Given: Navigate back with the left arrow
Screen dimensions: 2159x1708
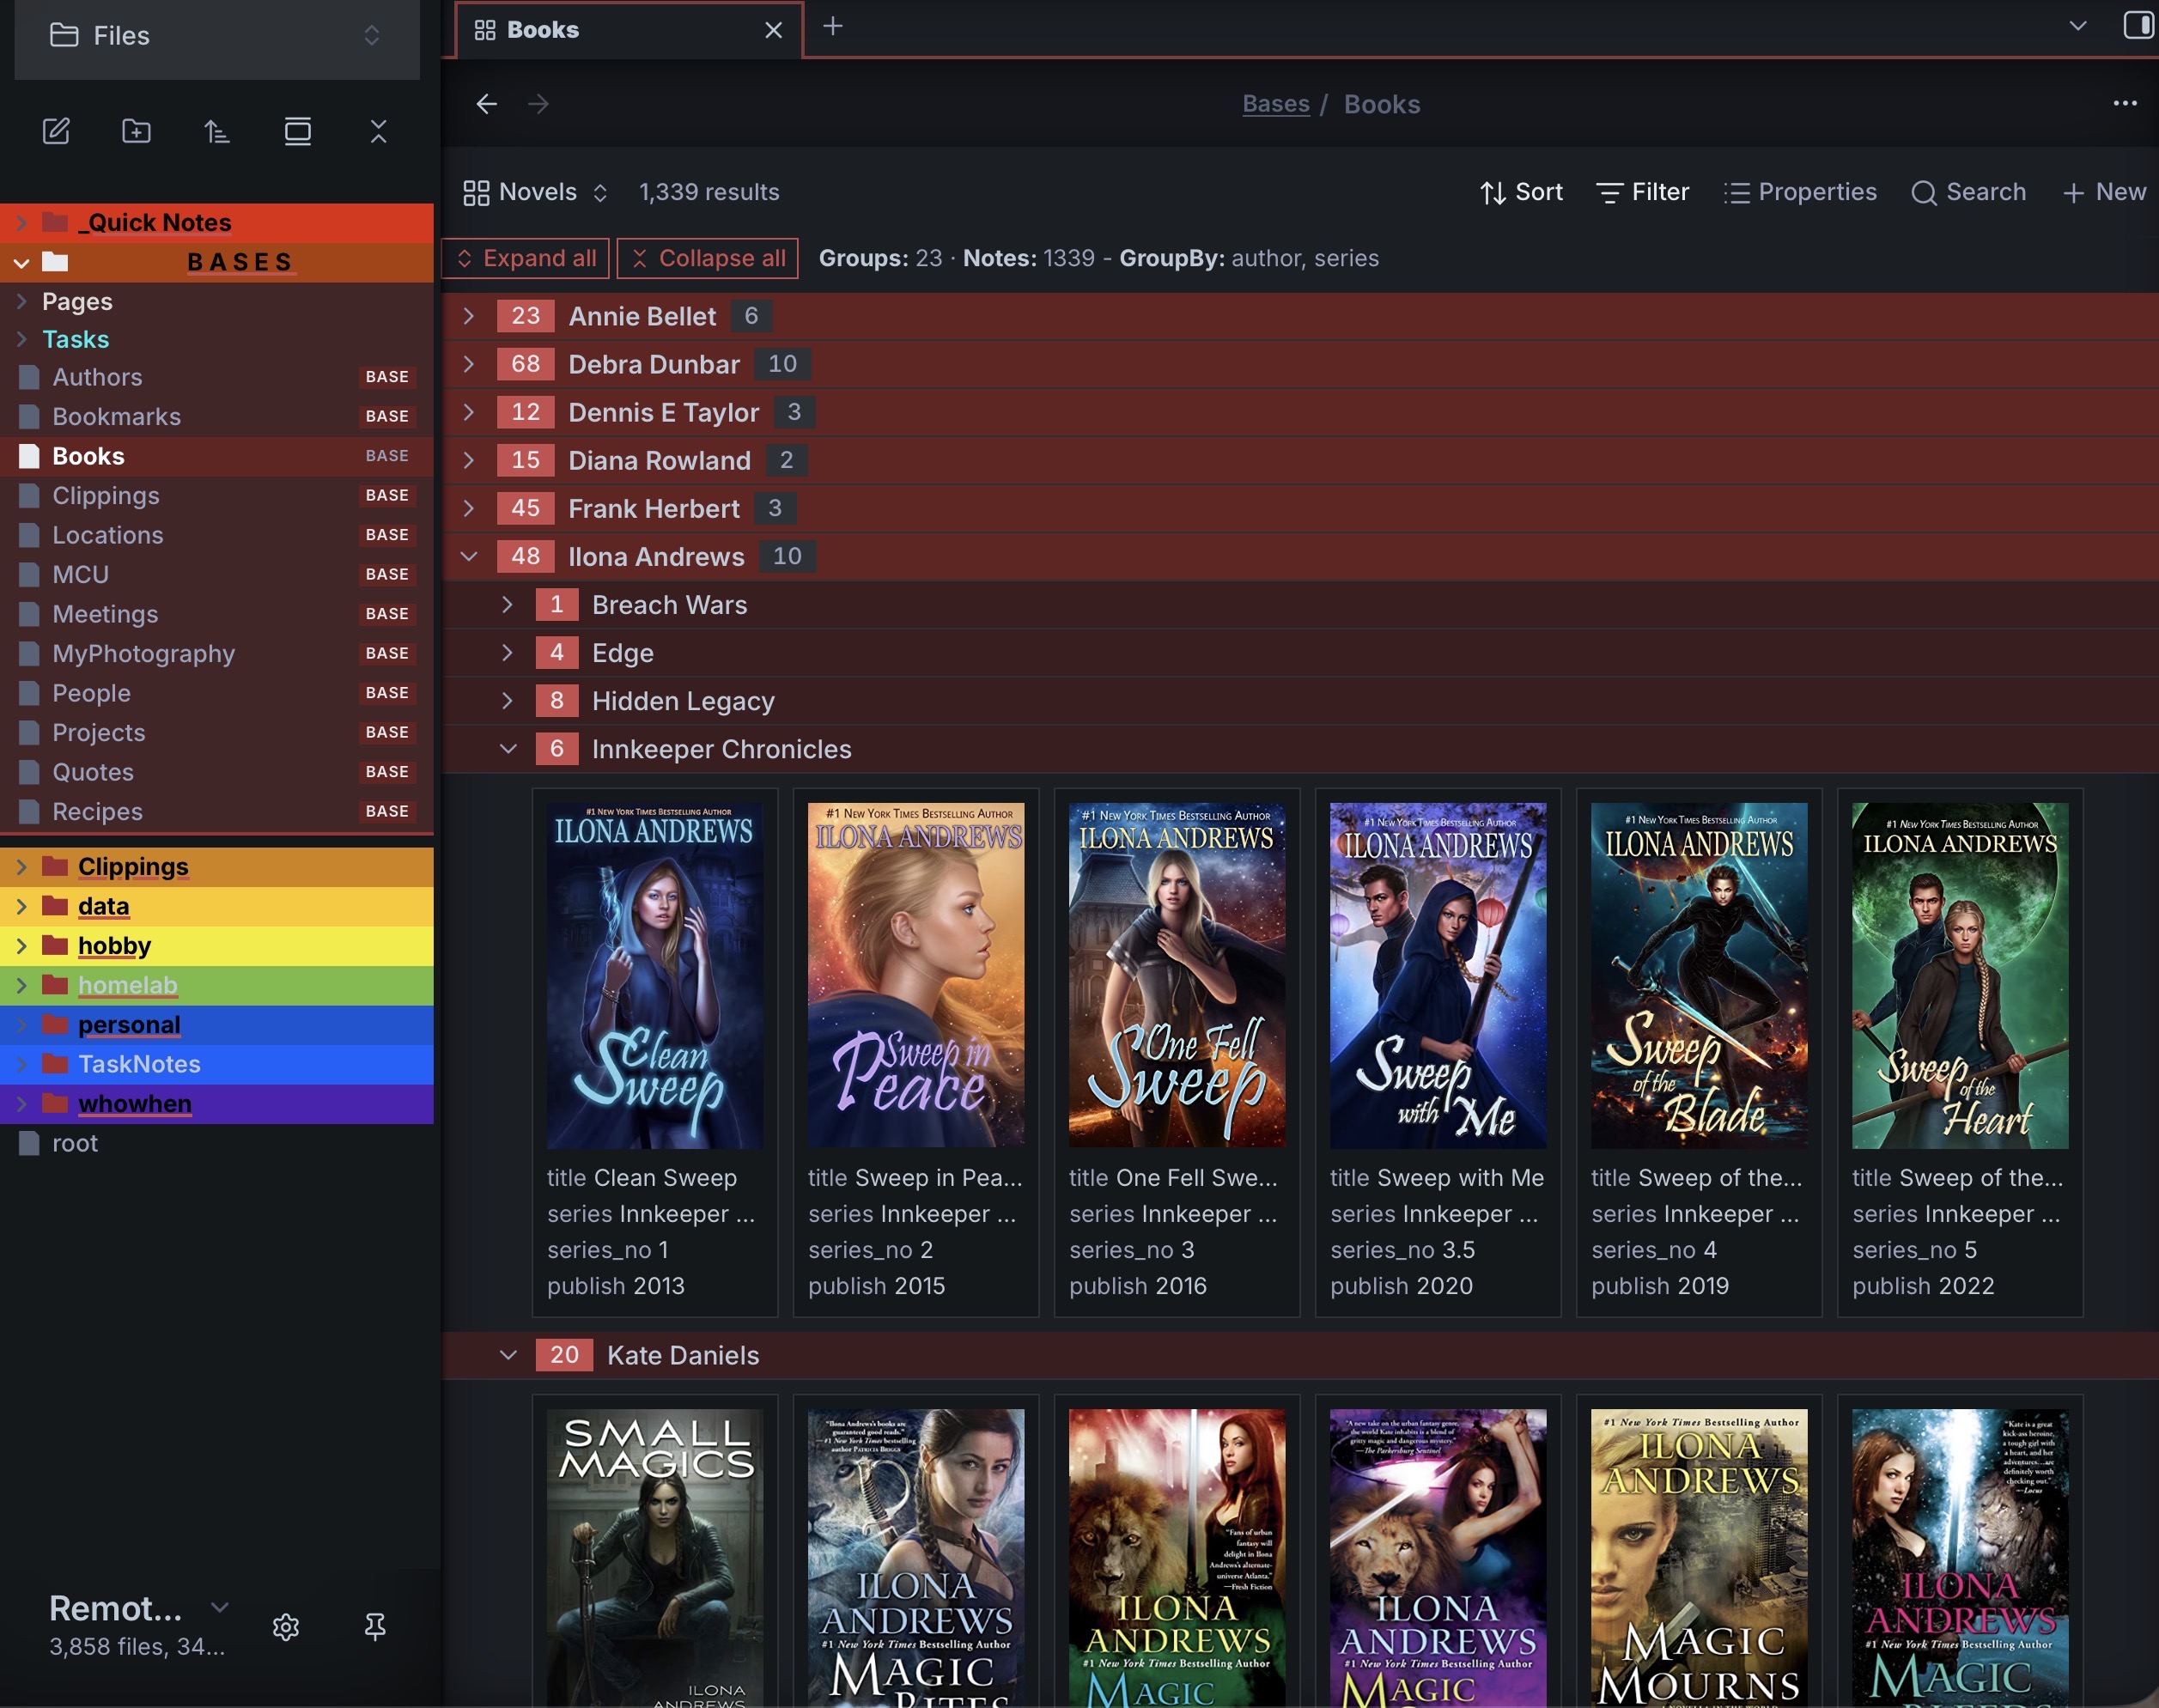Looking at the screenshot, I should click(x=487, y=104).
